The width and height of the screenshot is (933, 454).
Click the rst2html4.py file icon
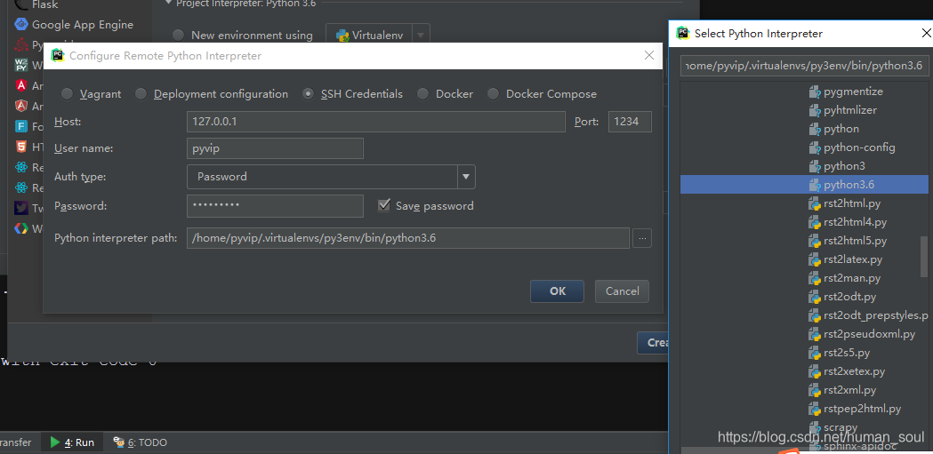coord(815,222)
